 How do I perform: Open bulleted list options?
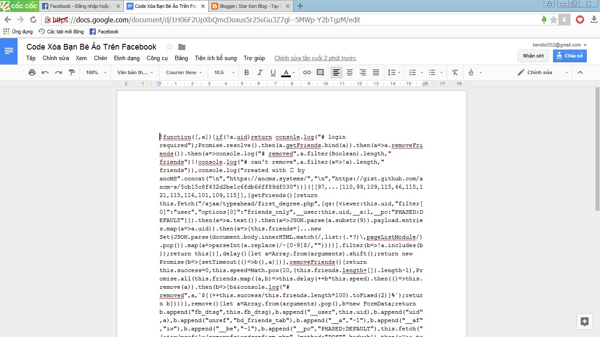click(435, 72)
